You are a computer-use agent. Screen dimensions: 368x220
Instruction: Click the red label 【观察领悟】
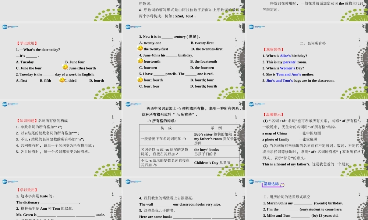[x=274, y=49]
